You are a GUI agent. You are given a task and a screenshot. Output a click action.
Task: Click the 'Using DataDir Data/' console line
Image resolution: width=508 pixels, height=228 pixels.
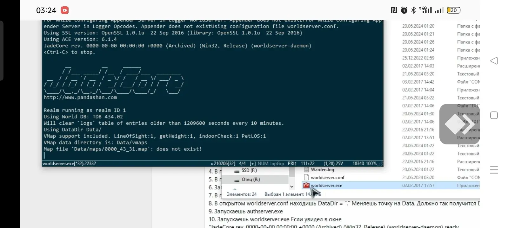point(72,130)
